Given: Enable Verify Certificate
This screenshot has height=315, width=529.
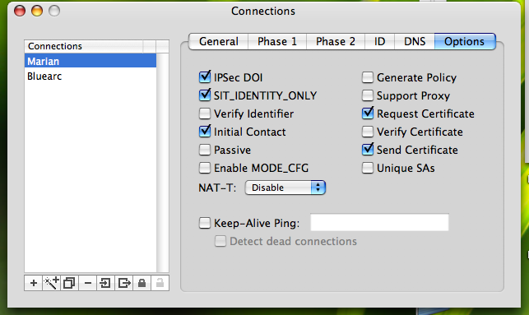Looking at the screenshot, I should click(x=368, y=132).
